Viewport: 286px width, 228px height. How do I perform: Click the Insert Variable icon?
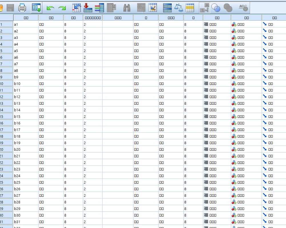[153, 8]
